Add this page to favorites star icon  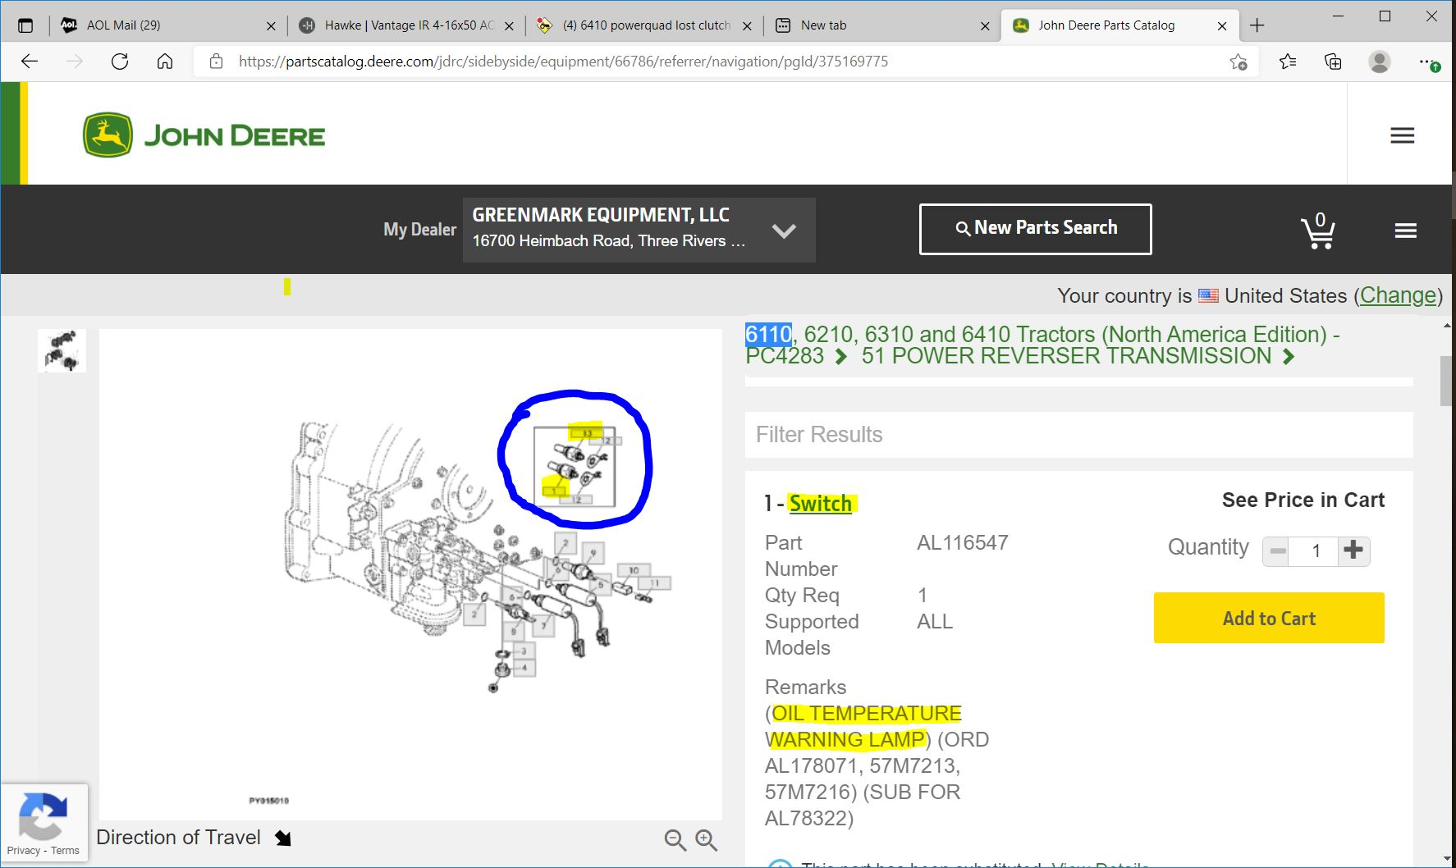[1239, 62]
